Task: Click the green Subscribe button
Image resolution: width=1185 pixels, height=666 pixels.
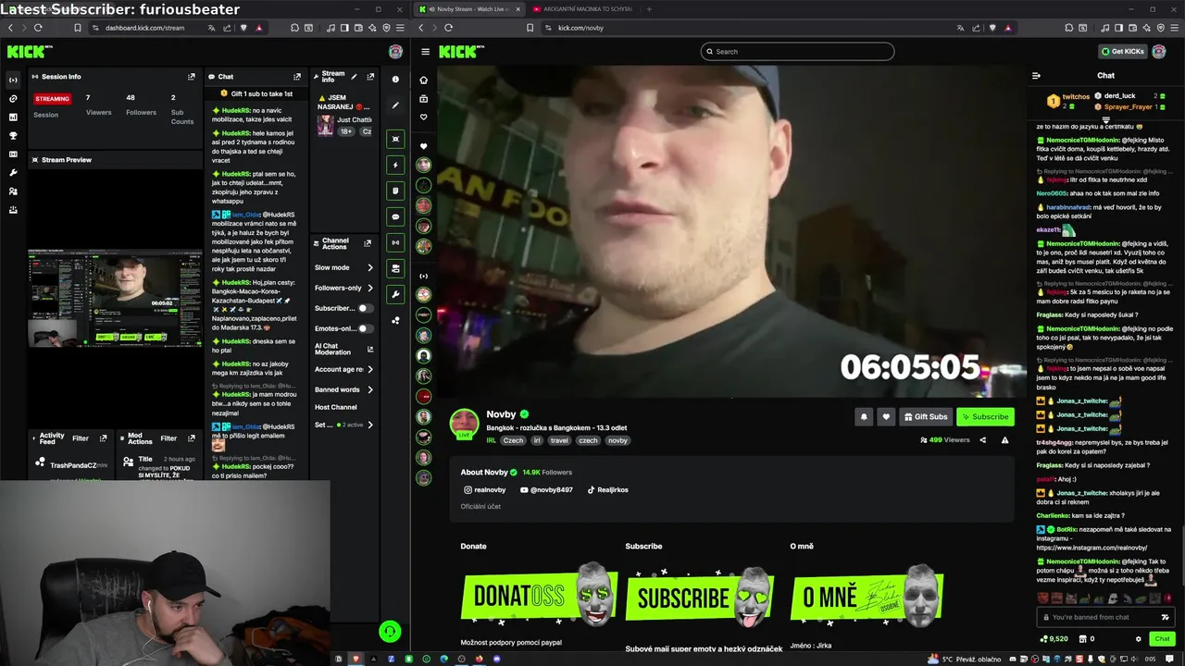Action: 985,416
